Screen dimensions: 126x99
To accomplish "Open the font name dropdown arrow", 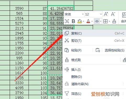I will coord(83,14).
